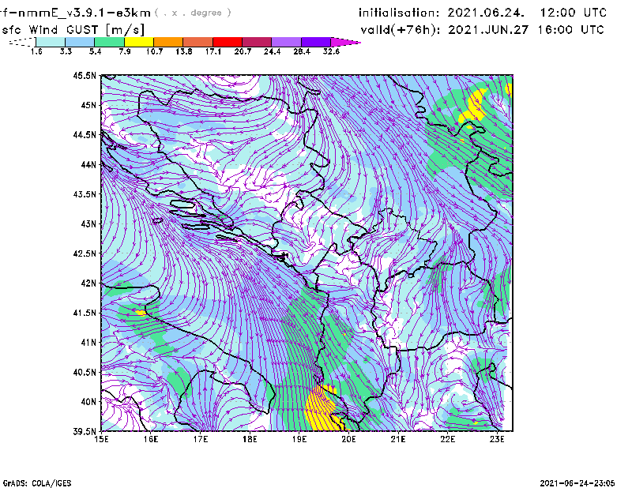Click the 'valid(+76h):' label
Screen dimensions: 632x488
pos(401,30)
